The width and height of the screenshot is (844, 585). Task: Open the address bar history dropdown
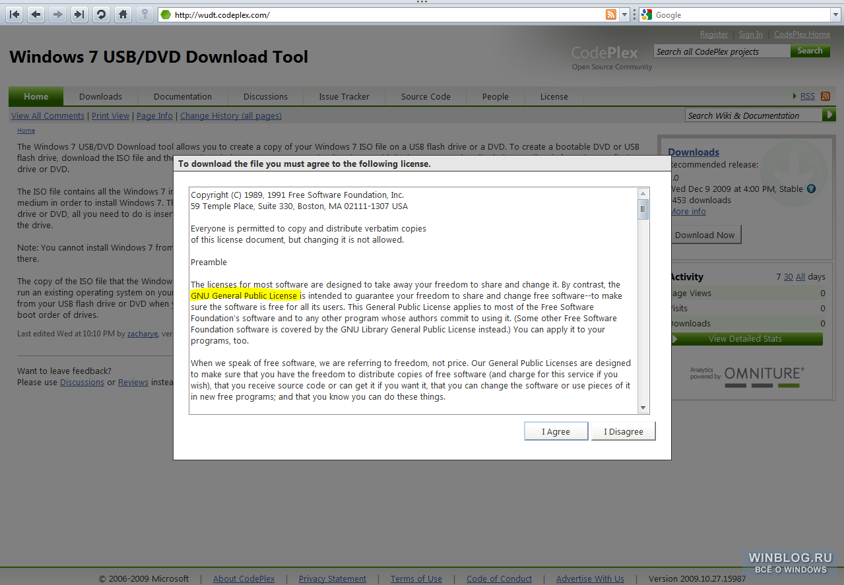point(624,15)
